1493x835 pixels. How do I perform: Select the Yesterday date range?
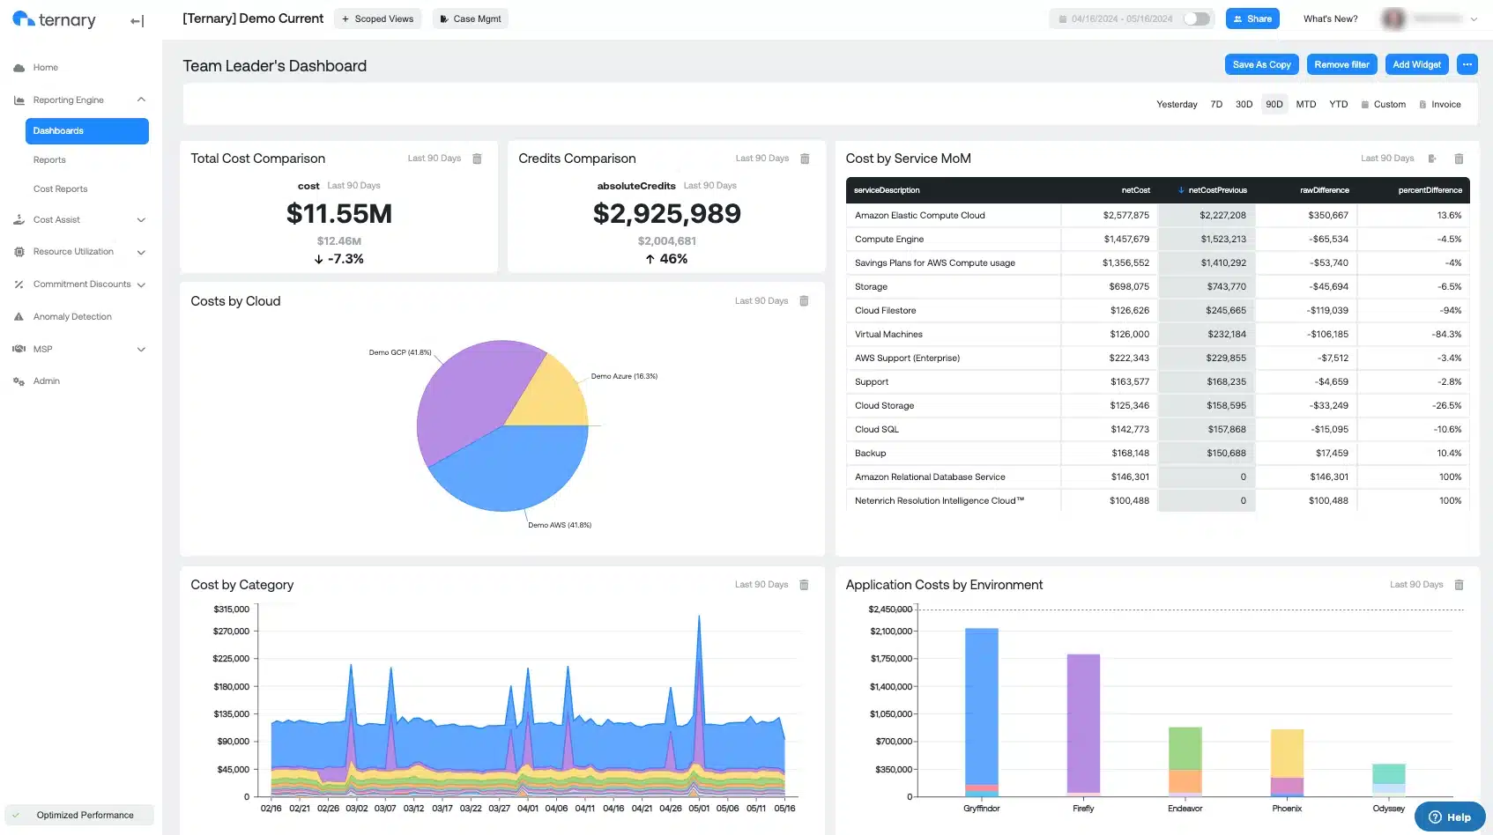pyautogui.click(x=1177, y=105)
